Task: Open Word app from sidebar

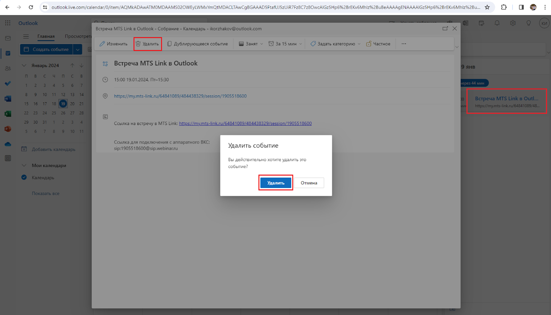Action: click(x=8, y=99)
